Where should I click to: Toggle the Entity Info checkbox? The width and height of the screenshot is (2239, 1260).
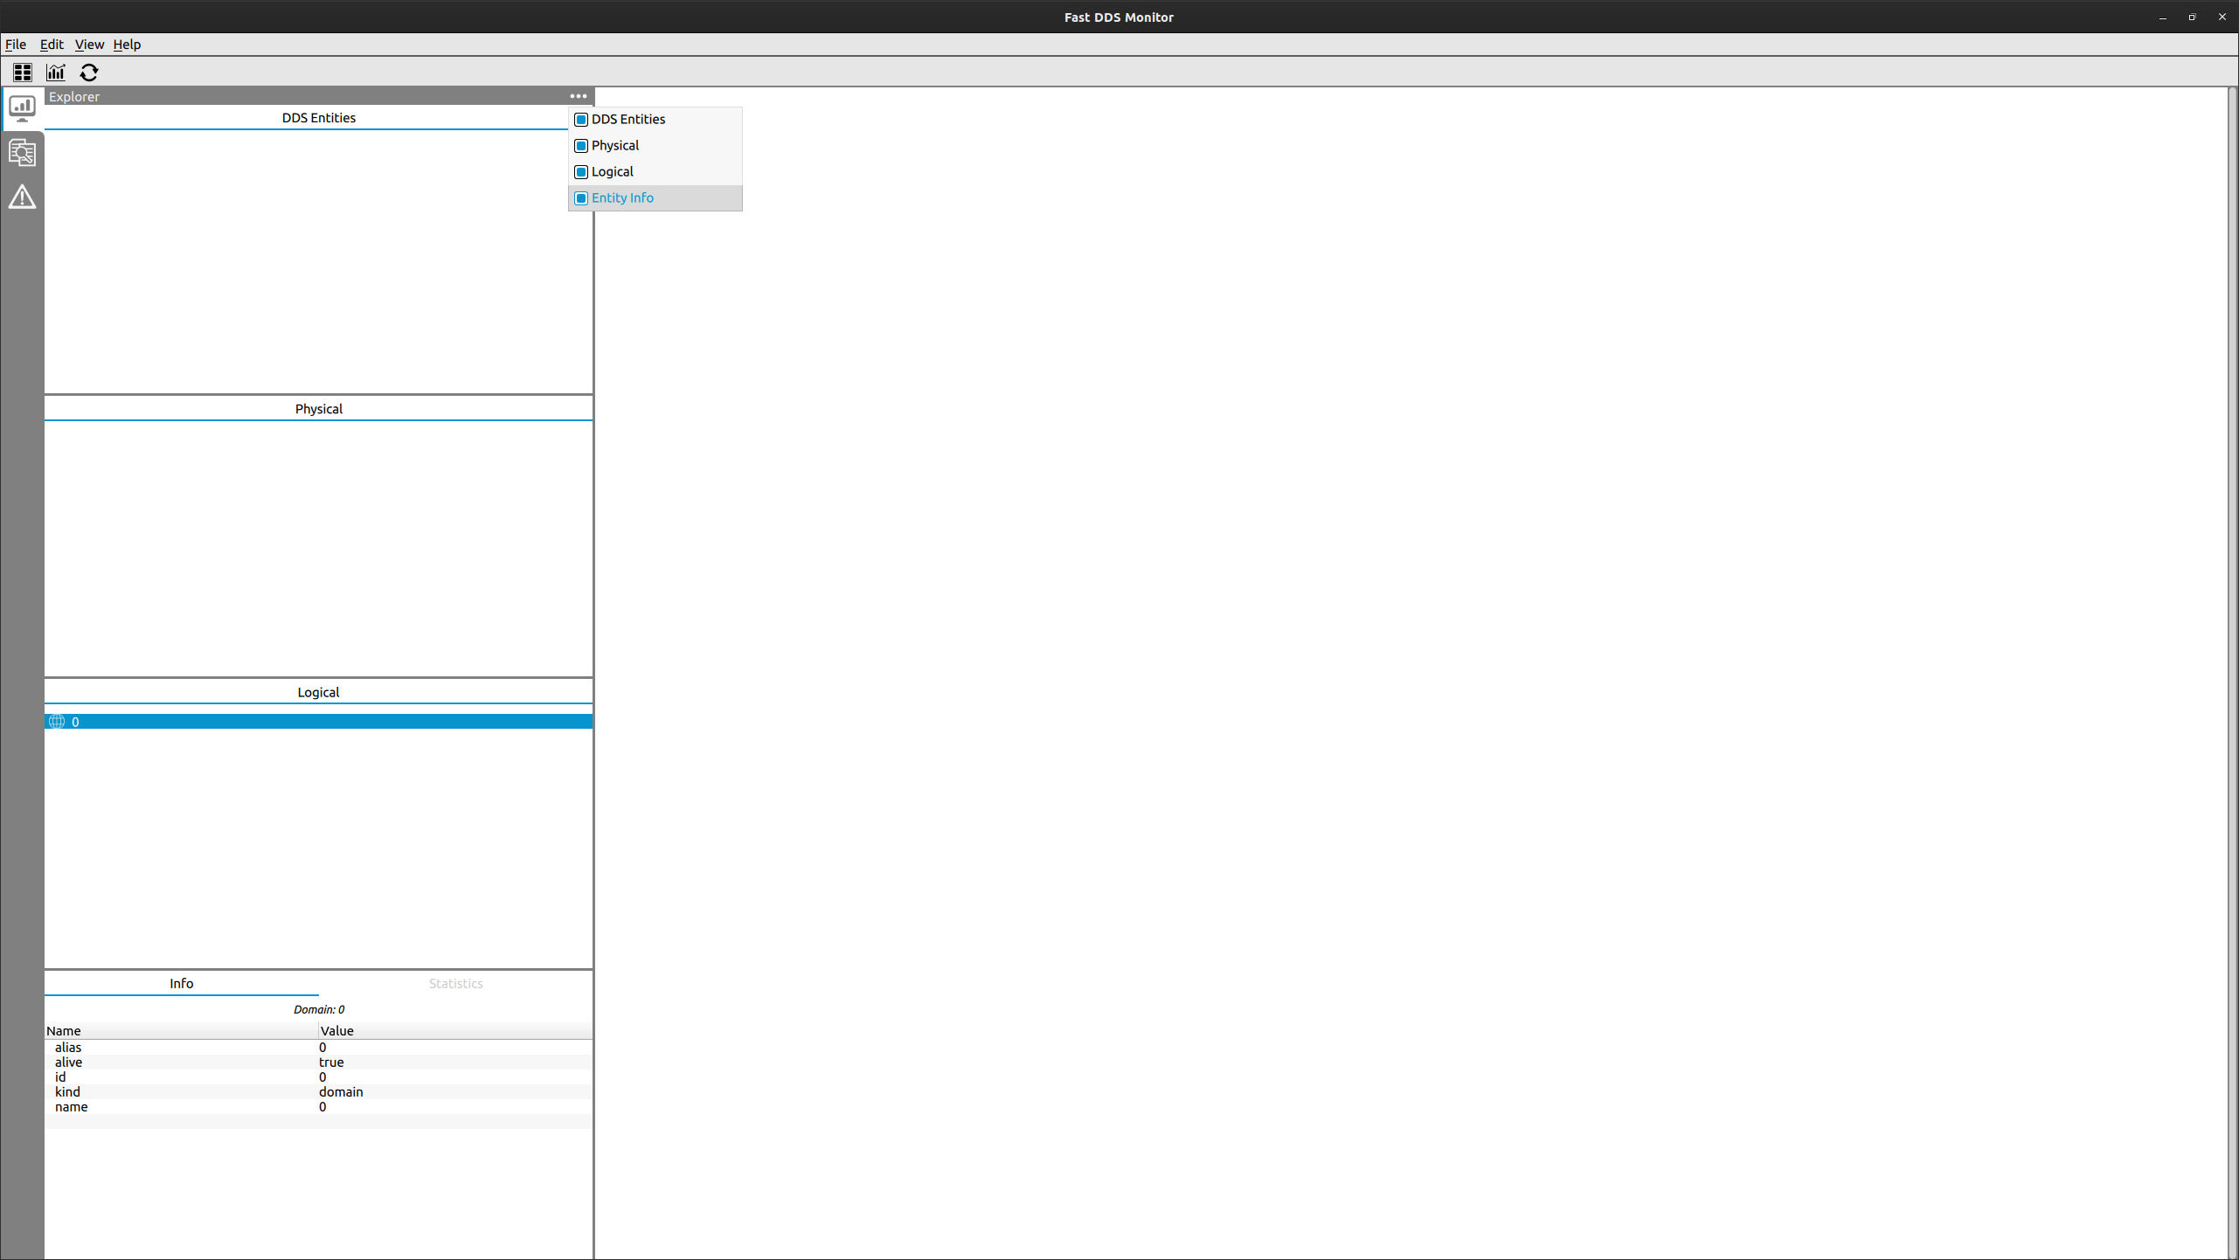point(581,198)
